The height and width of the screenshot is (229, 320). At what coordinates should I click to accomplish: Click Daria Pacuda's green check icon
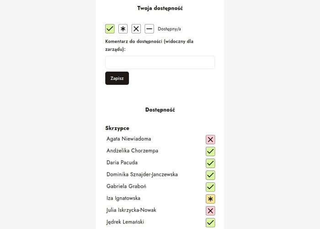(210, 164)
